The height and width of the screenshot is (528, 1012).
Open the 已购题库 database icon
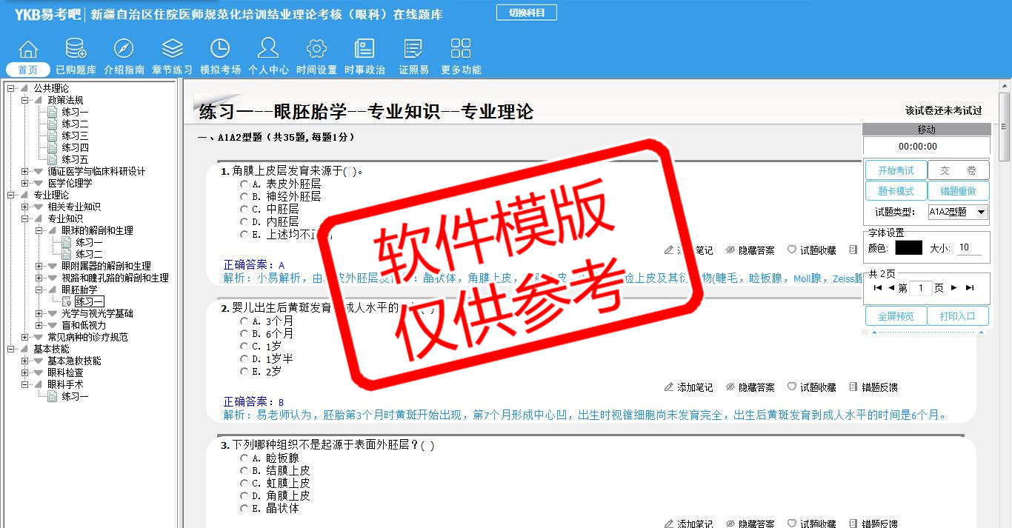76,50
